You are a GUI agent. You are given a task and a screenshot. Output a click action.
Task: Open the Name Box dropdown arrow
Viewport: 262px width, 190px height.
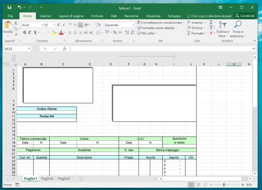[29, 49]
